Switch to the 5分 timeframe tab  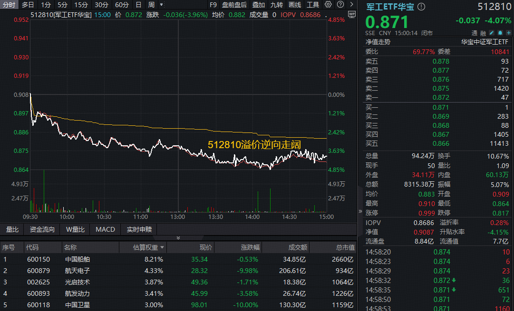(x=62, y=5)
